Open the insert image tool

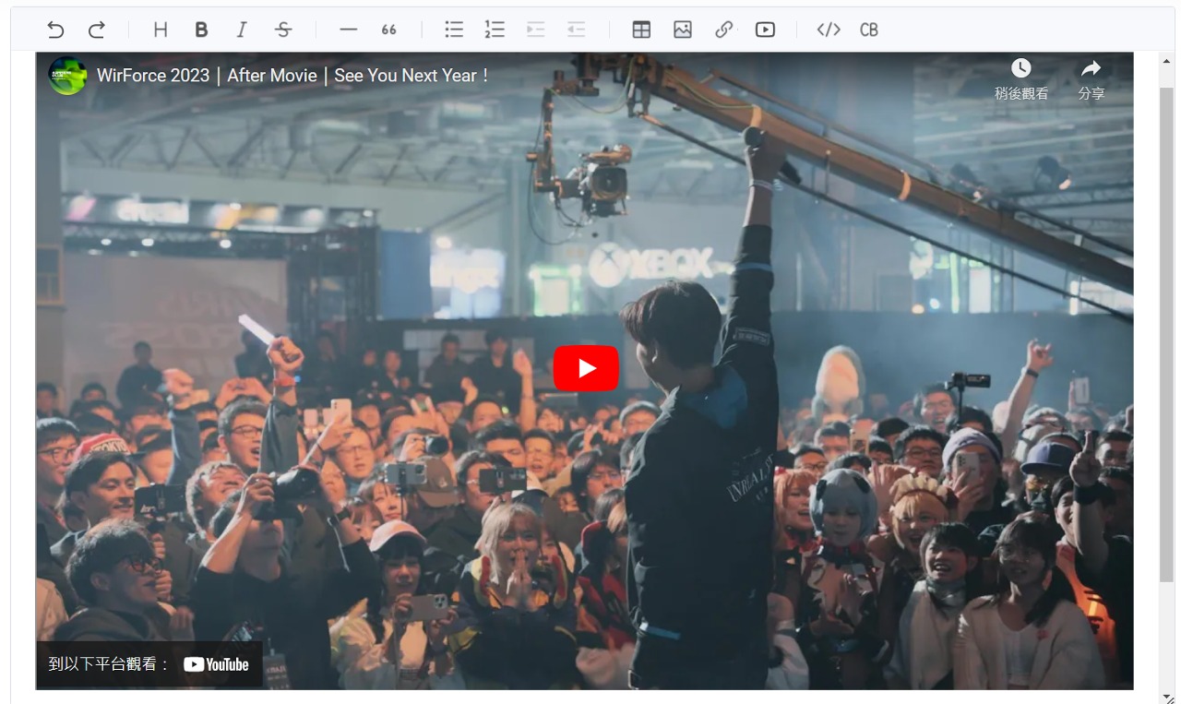[683, 30]
